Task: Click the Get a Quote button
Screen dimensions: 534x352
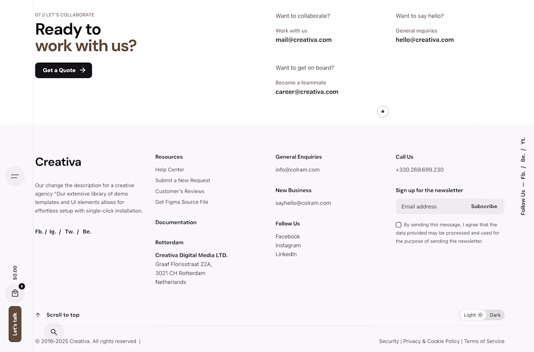Action: coord(64,70)
